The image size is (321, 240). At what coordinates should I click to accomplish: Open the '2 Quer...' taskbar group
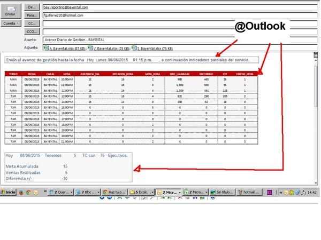(60, 192)
